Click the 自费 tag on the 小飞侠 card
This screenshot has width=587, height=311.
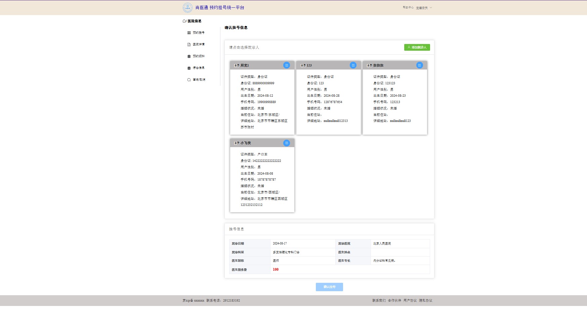click(x=237, y=143)
